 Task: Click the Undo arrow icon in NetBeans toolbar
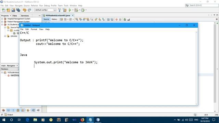(25, 10)
